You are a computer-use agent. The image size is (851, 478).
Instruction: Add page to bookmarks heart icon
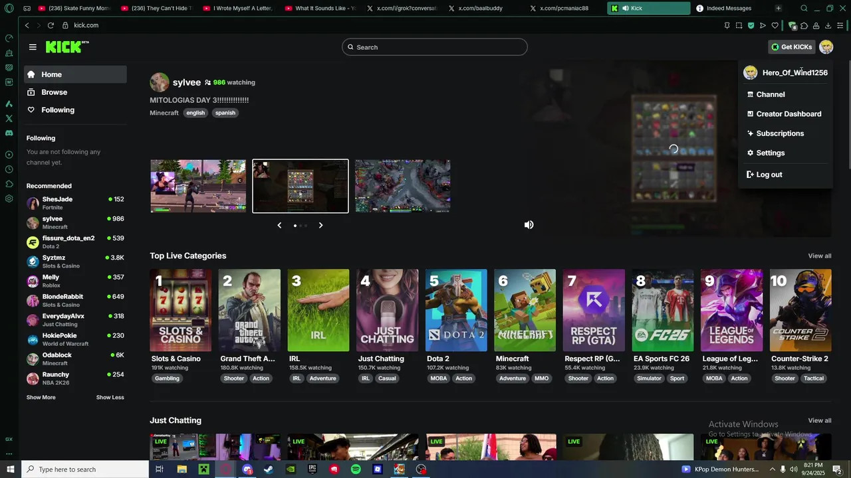click(775, 25)
